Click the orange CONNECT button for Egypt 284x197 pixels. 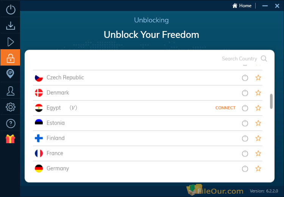pos(225,108)
